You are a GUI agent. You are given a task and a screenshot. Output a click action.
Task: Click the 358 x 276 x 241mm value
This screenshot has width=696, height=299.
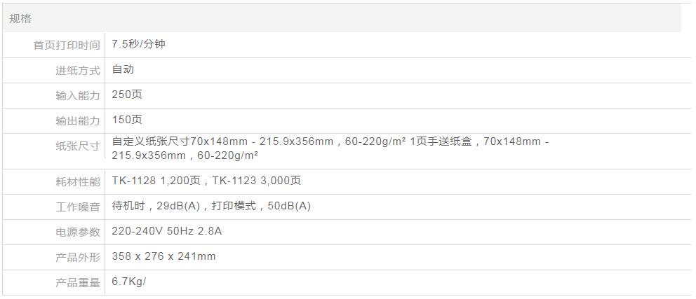pyautogui.click(x=163, y=256)
